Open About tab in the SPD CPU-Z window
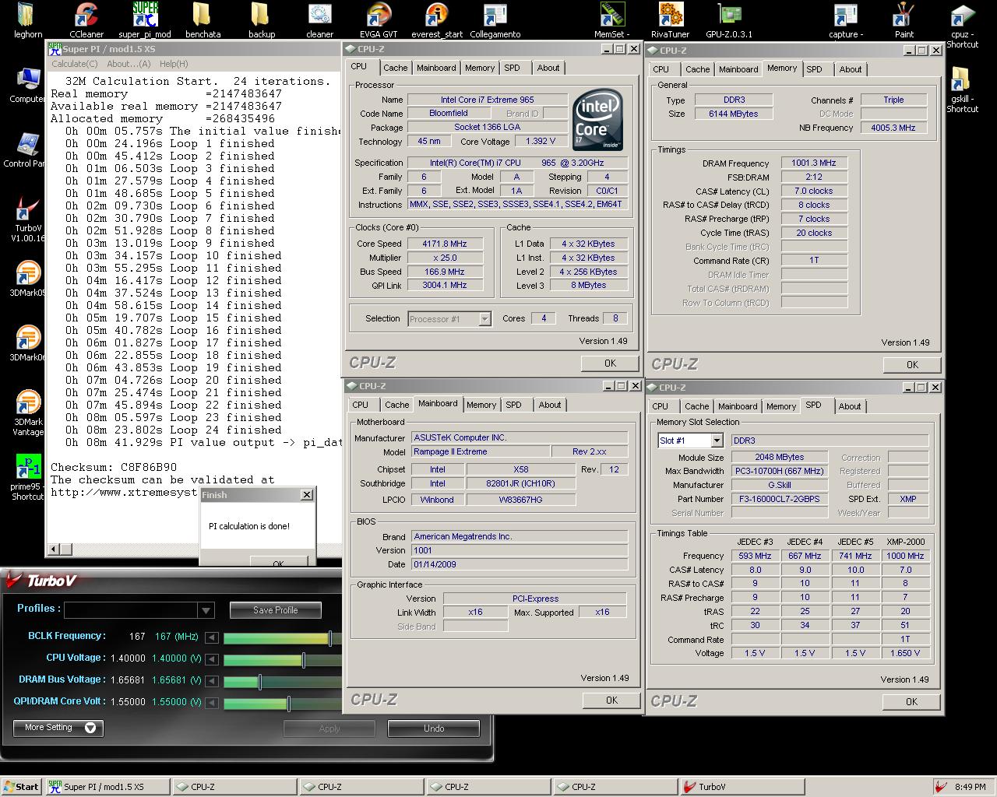This screenshot has width=997, height=797. click(x=850, y=406)
